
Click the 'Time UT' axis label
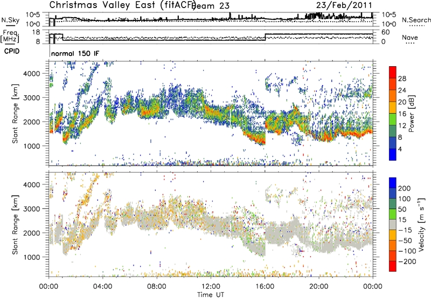pos(211,295)
